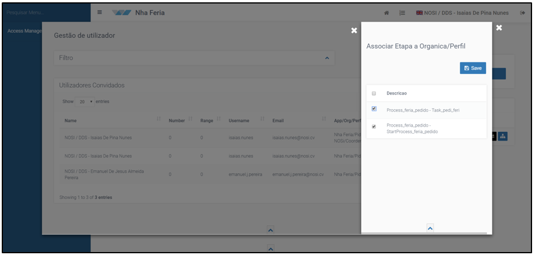Select the isaias.nunes@nosi.cv email in first row
The height and width of the screenshot is (255, 535).
(x=293, y=138)
